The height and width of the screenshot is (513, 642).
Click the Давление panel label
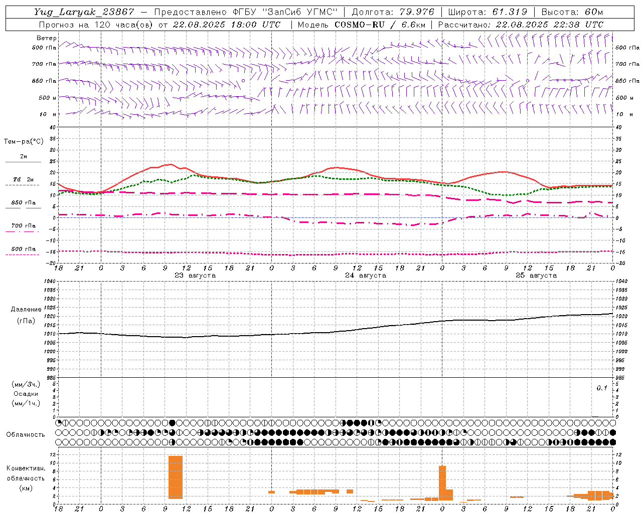pos(26,310)
